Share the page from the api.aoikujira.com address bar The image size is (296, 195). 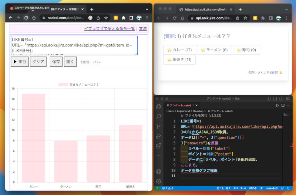238,18
